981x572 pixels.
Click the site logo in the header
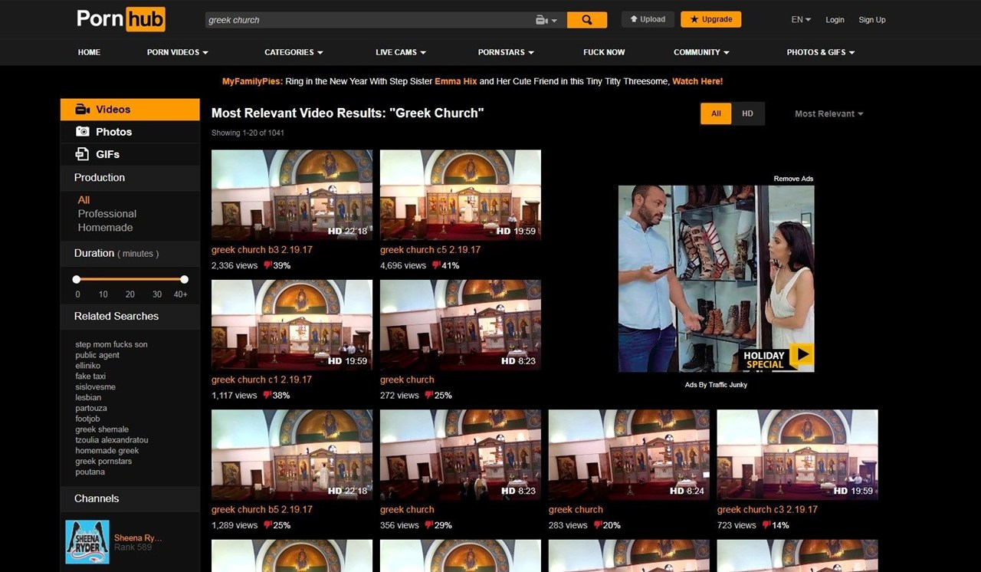(x=120, y=19)
